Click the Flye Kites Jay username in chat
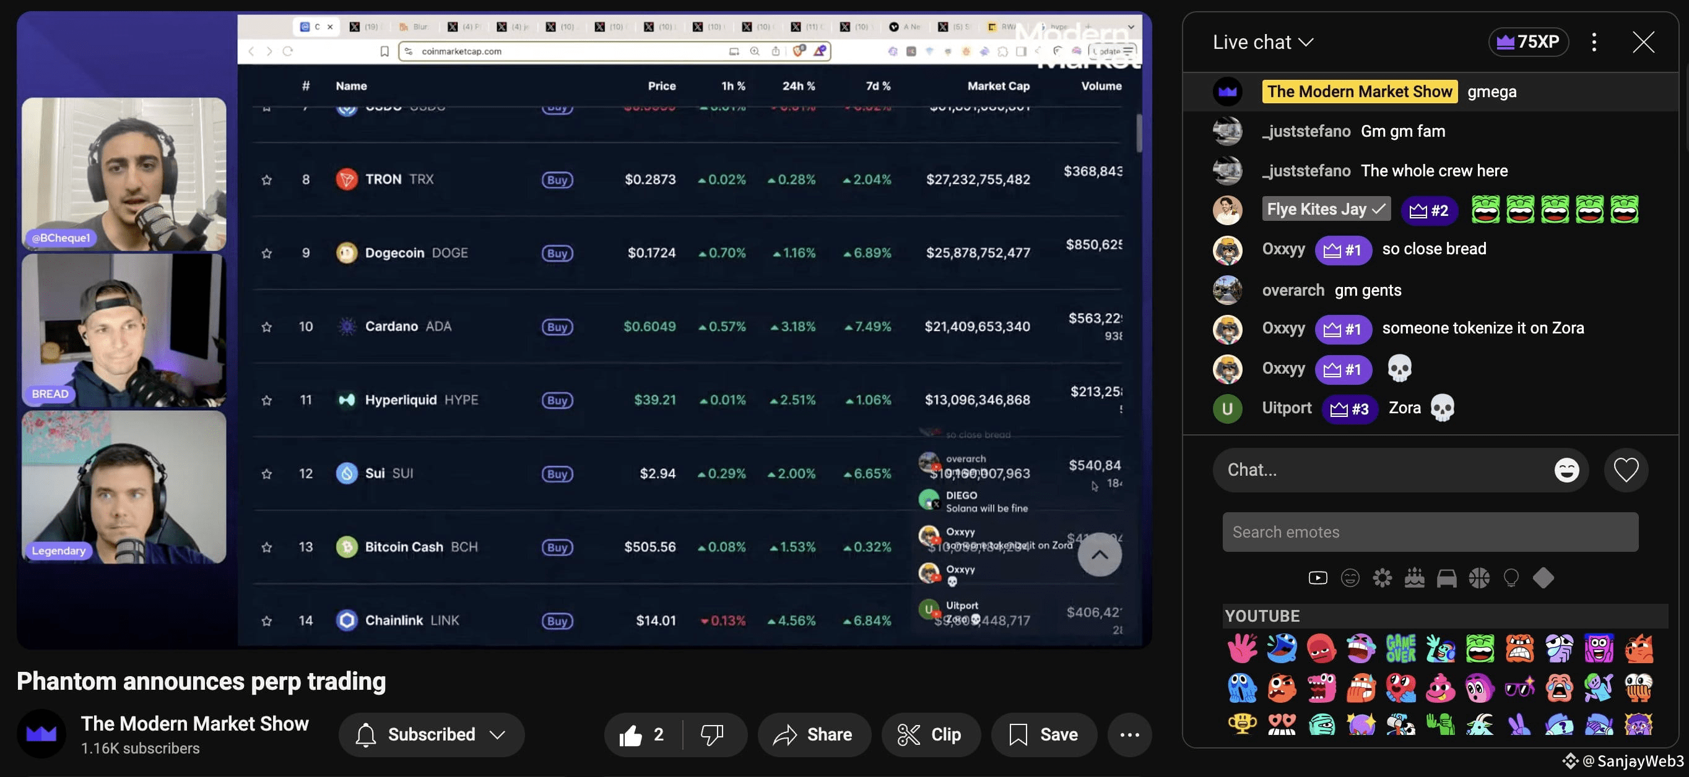 [x=1316, y=209]
